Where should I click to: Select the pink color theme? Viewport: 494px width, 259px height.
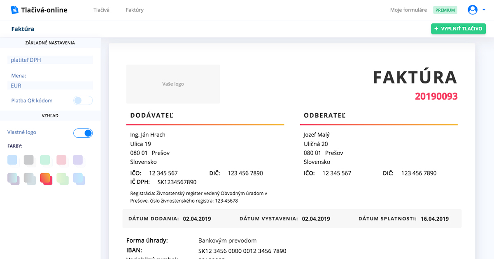pyautogui.click(x=61, y=160)
